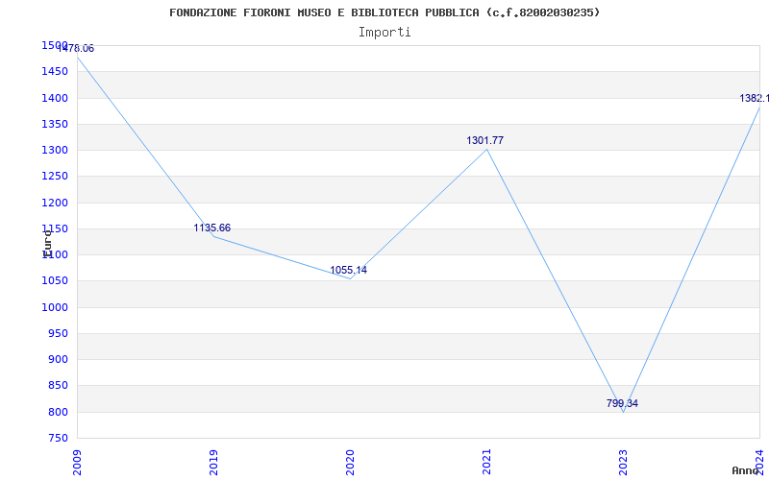This screenshot has height=480, width=769.
Task: Click the 1382.1 data label
Action: (x=754, y=99)
